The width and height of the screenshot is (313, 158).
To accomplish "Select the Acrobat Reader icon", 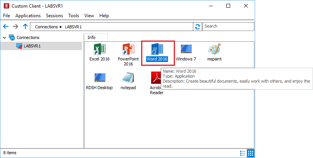I will tap(156, 78).
